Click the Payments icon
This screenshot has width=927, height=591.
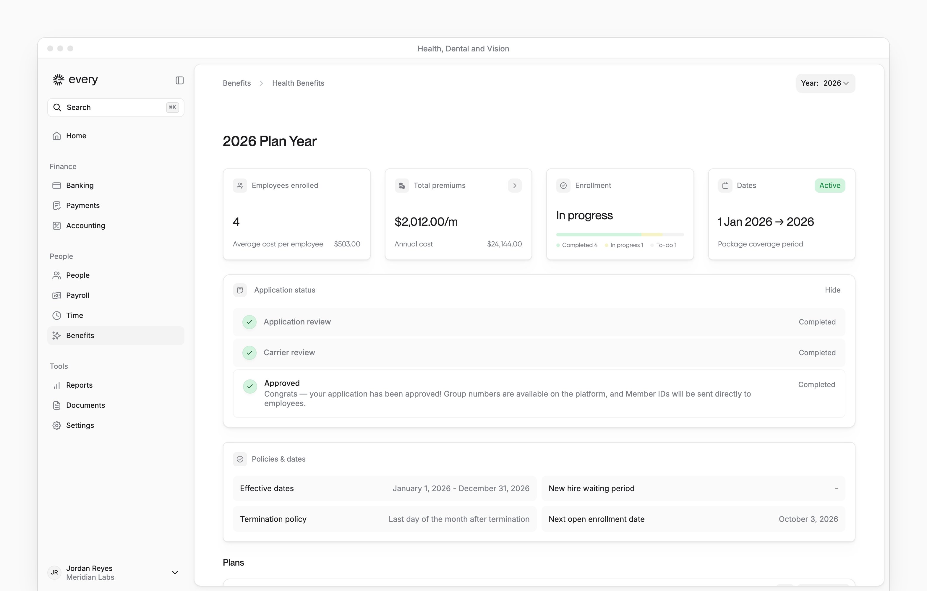(56, 205)
